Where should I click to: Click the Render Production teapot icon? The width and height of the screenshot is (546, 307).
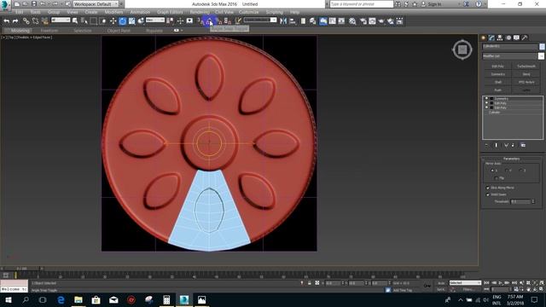pos(381,21)
